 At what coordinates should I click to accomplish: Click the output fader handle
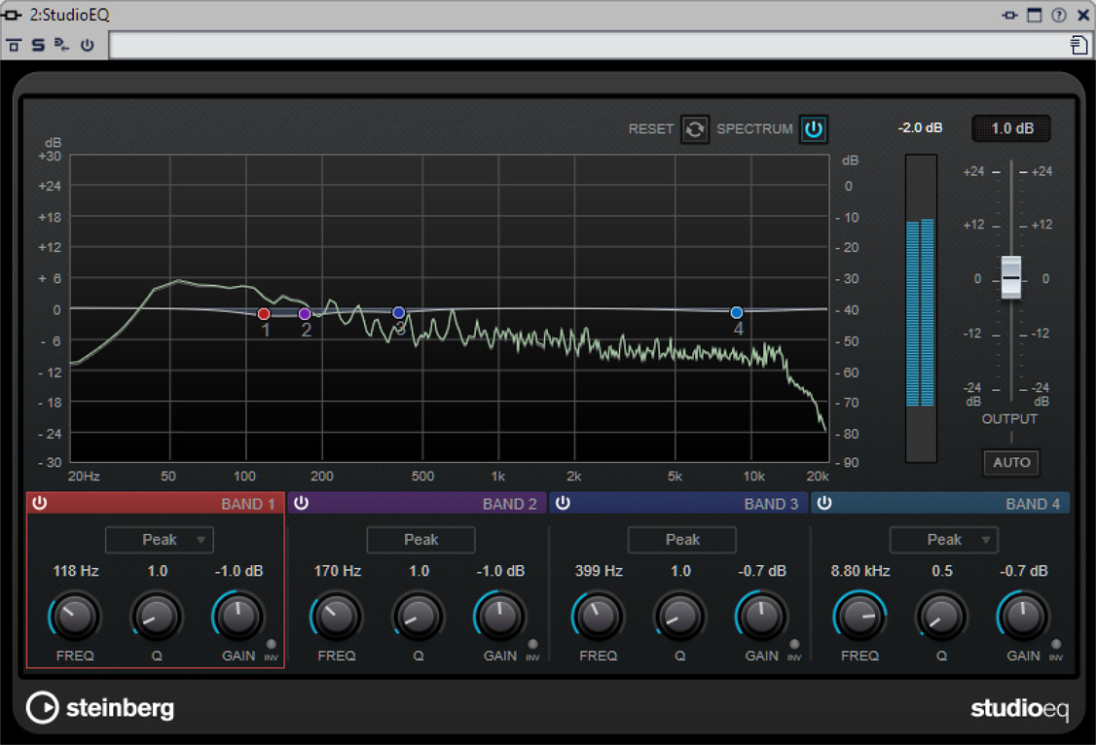pos(1010,277)
